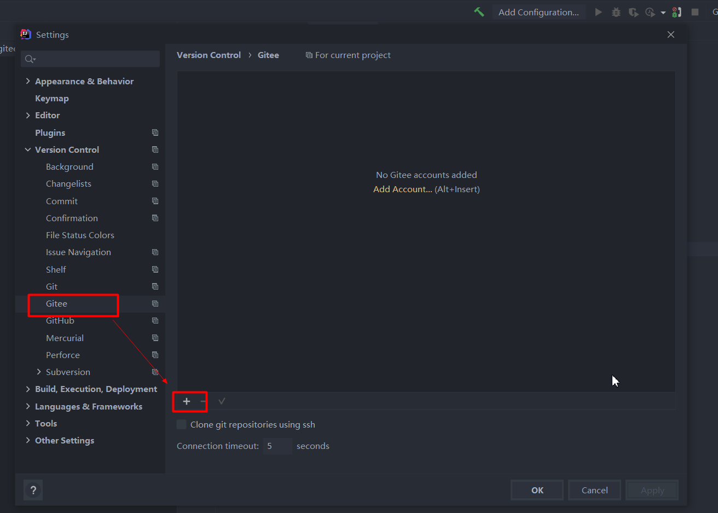Click the checkmark set-default account icon

[x=222, y=401]
